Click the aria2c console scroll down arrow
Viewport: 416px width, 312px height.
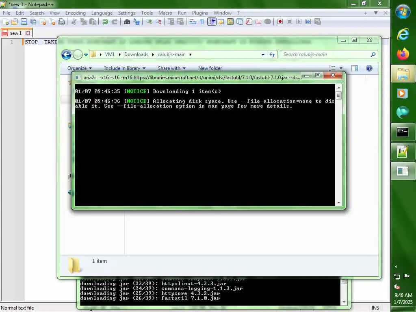(x=338, y=203)
